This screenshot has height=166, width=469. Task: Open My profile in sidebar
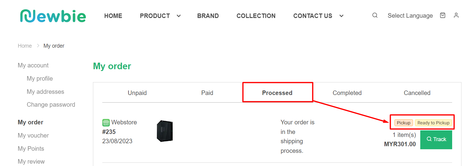point(40,79)
